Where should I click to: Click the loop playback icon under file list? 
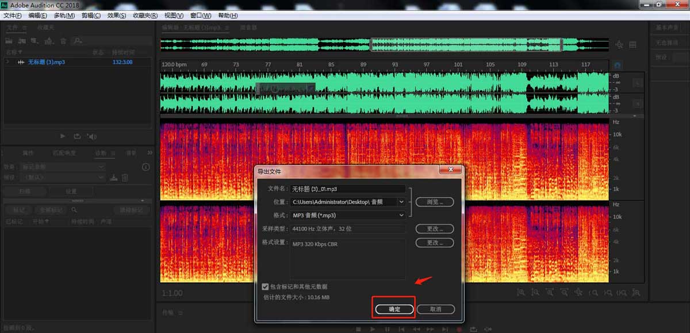pos(78,136)
